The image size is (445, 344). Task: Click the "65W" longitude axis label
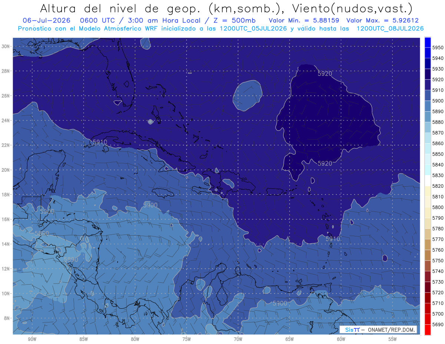tap(290, 339)
